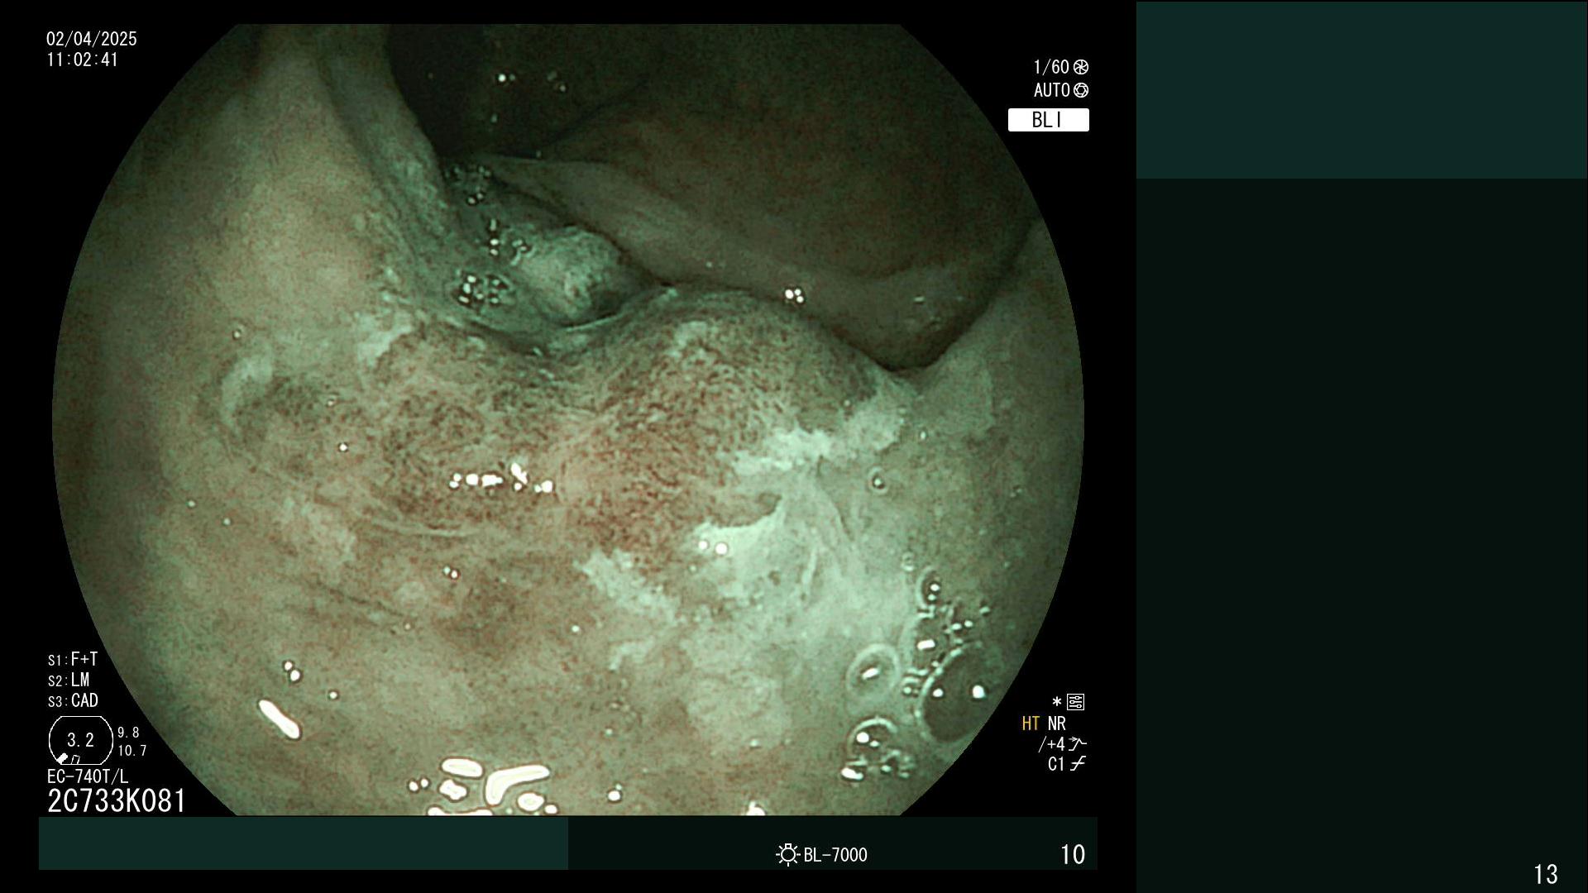Click the S1:F+T switch assignment
1588x893 pixels.
click(x=73, y=659)
